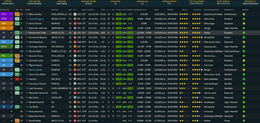Click the Slt status badge for Marcel Lemke

point(17,70)
